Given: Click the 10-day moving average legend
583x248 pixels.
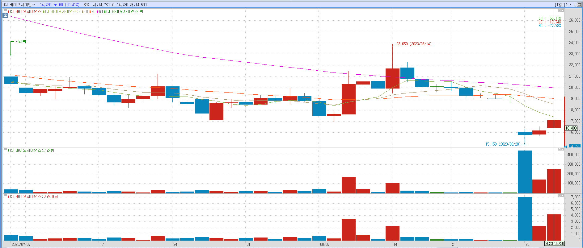Looking at the screenshot, I should click(x=86, y=11).
